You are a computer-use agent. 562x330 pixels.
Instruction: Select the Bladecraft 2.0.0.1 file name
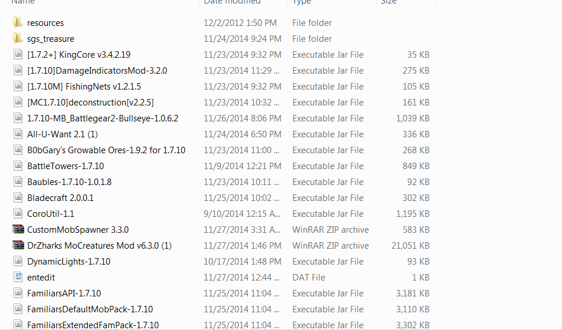[x=60, y=197]
